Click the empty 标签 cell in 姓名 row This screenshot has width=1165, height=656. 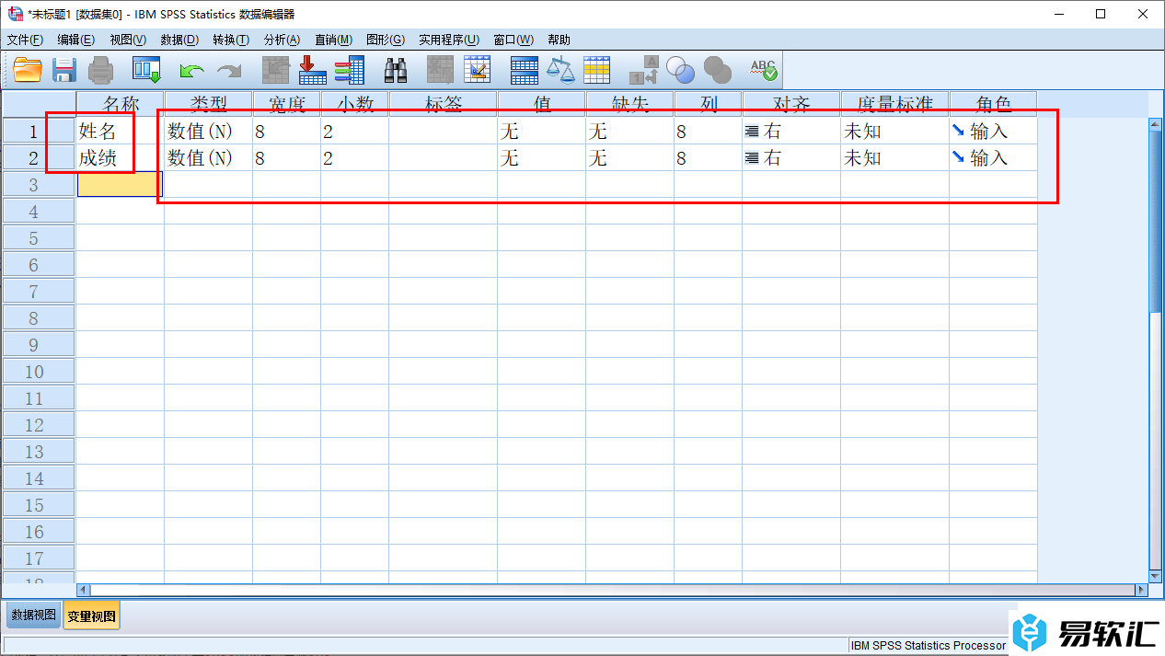pos(444,132)
